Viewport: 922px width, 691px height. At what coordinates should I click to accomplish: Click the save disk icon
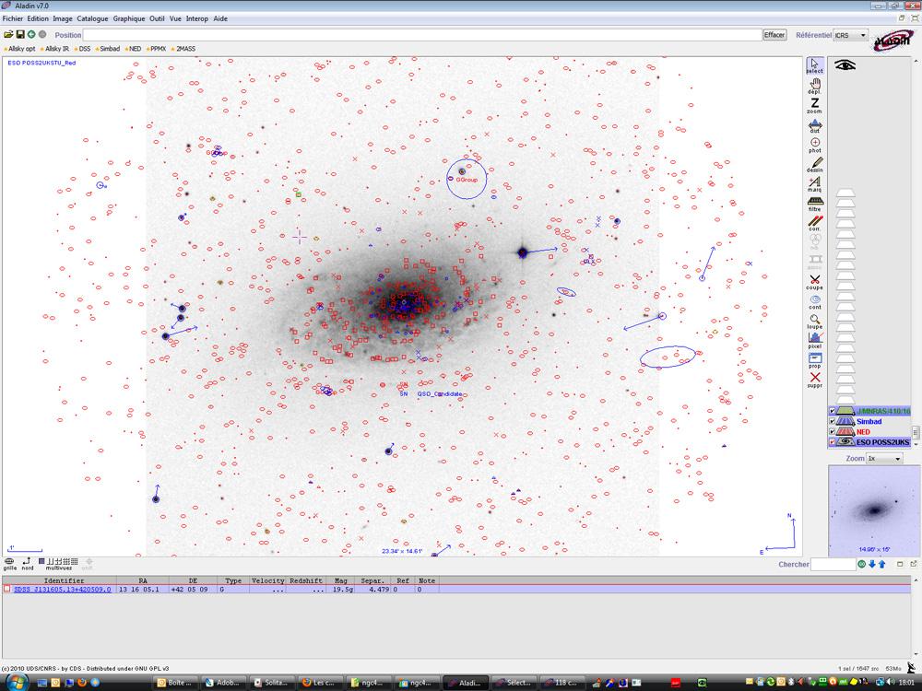pyautogui.click(x=20, y=35)
